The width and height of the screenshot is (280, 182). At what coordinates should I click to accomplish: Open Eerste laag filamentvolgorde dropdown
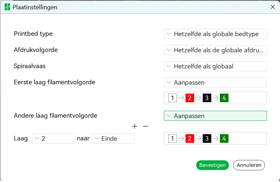[x=215, y=83]
